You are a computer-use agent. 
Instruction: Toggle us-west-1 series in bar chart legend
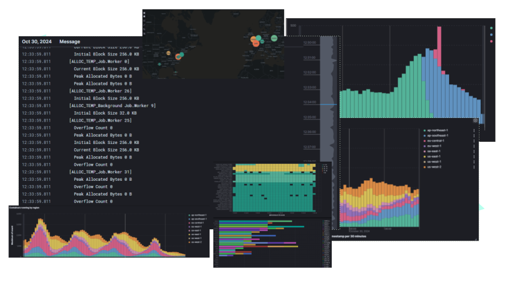tap(435, 162)
